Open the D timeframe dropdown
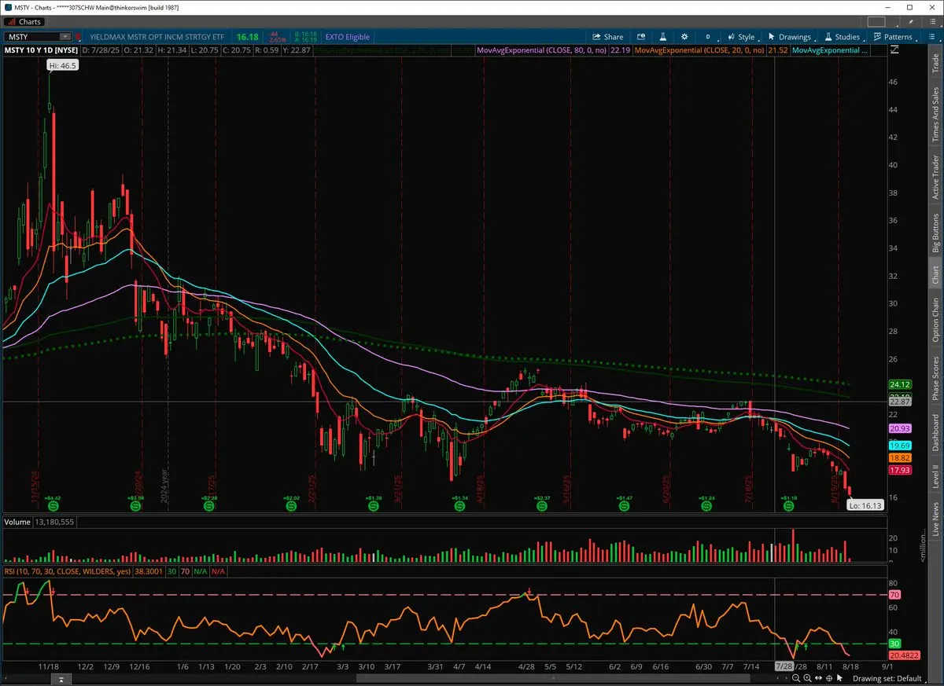 (x=709, y=37)
